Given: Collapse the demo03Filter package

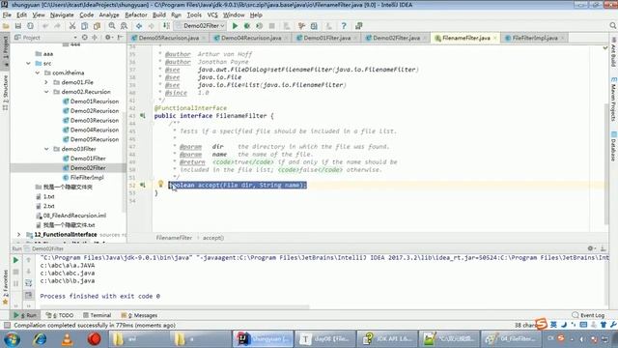Looking at the screenshot, I should [x=46, y=149].
